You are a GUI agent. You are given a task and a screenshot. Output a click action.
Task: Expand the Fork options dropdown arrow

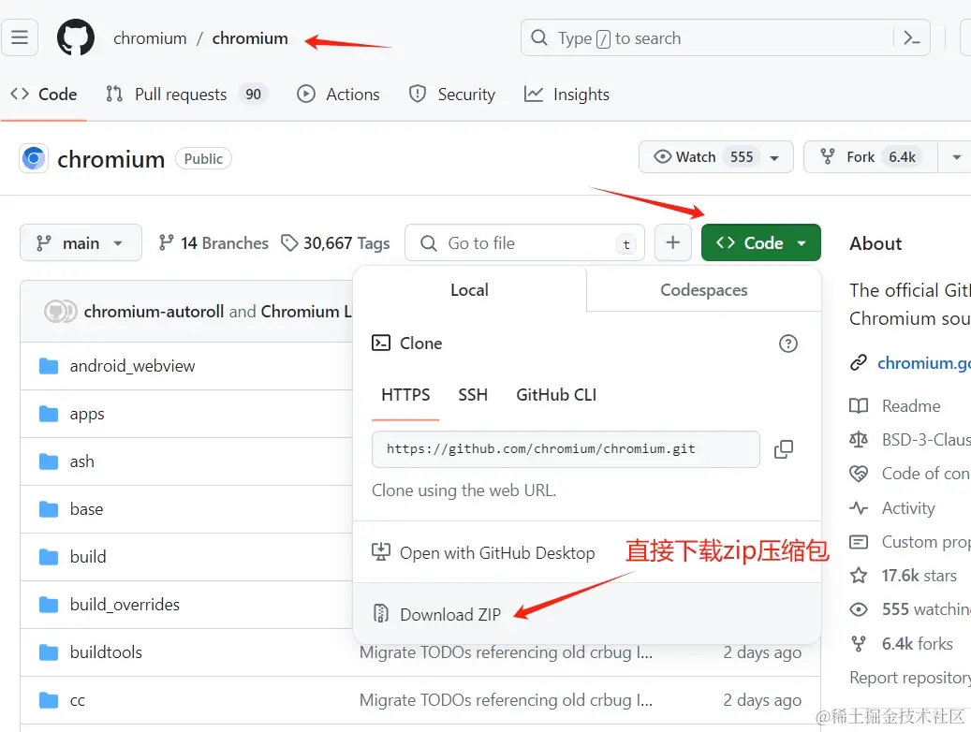tap(956, 157)
